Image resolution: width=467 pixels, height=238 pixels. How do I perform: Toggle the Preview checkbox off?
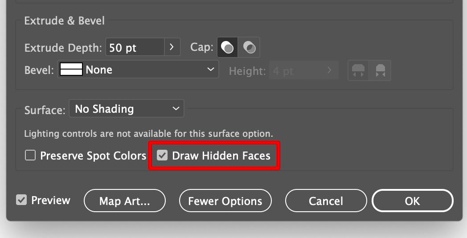click(x=21, y=200)
